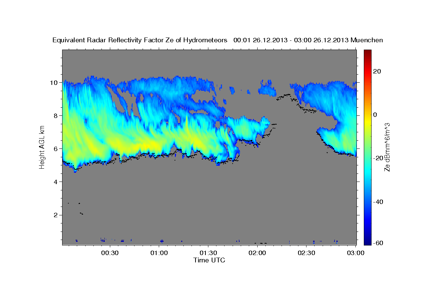This screenshot has width=441, height=294.
Task: Click the 'Height AGL km' axis label
Action: (42, 147)
